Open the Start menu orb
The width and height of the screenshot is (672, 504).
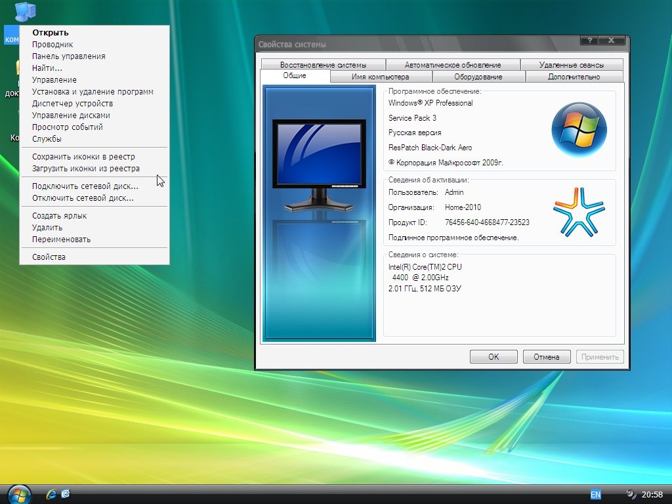click(19, 495)
